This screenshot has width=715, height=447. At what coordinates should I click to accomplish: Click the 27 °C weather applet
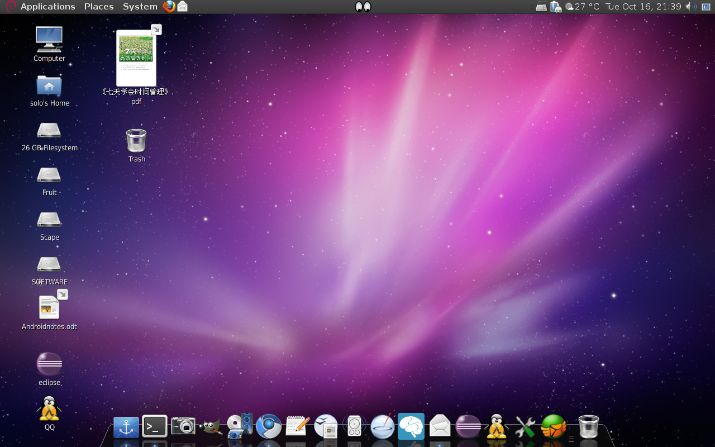(582, 7)
